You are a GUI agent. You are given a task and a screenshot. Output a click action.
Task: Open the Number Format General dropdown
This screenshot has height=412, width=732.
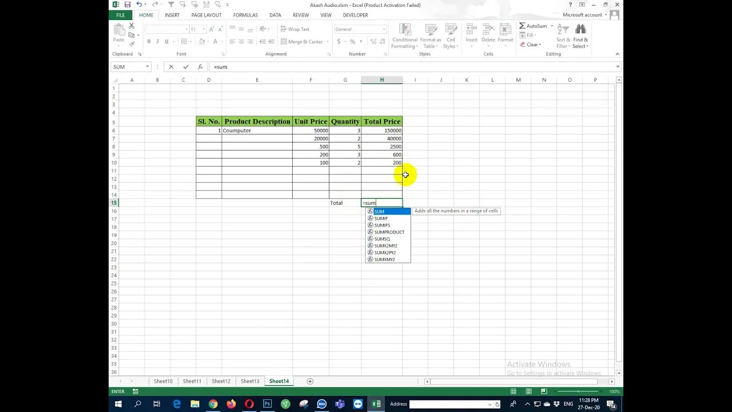click(x=384, y=29)
